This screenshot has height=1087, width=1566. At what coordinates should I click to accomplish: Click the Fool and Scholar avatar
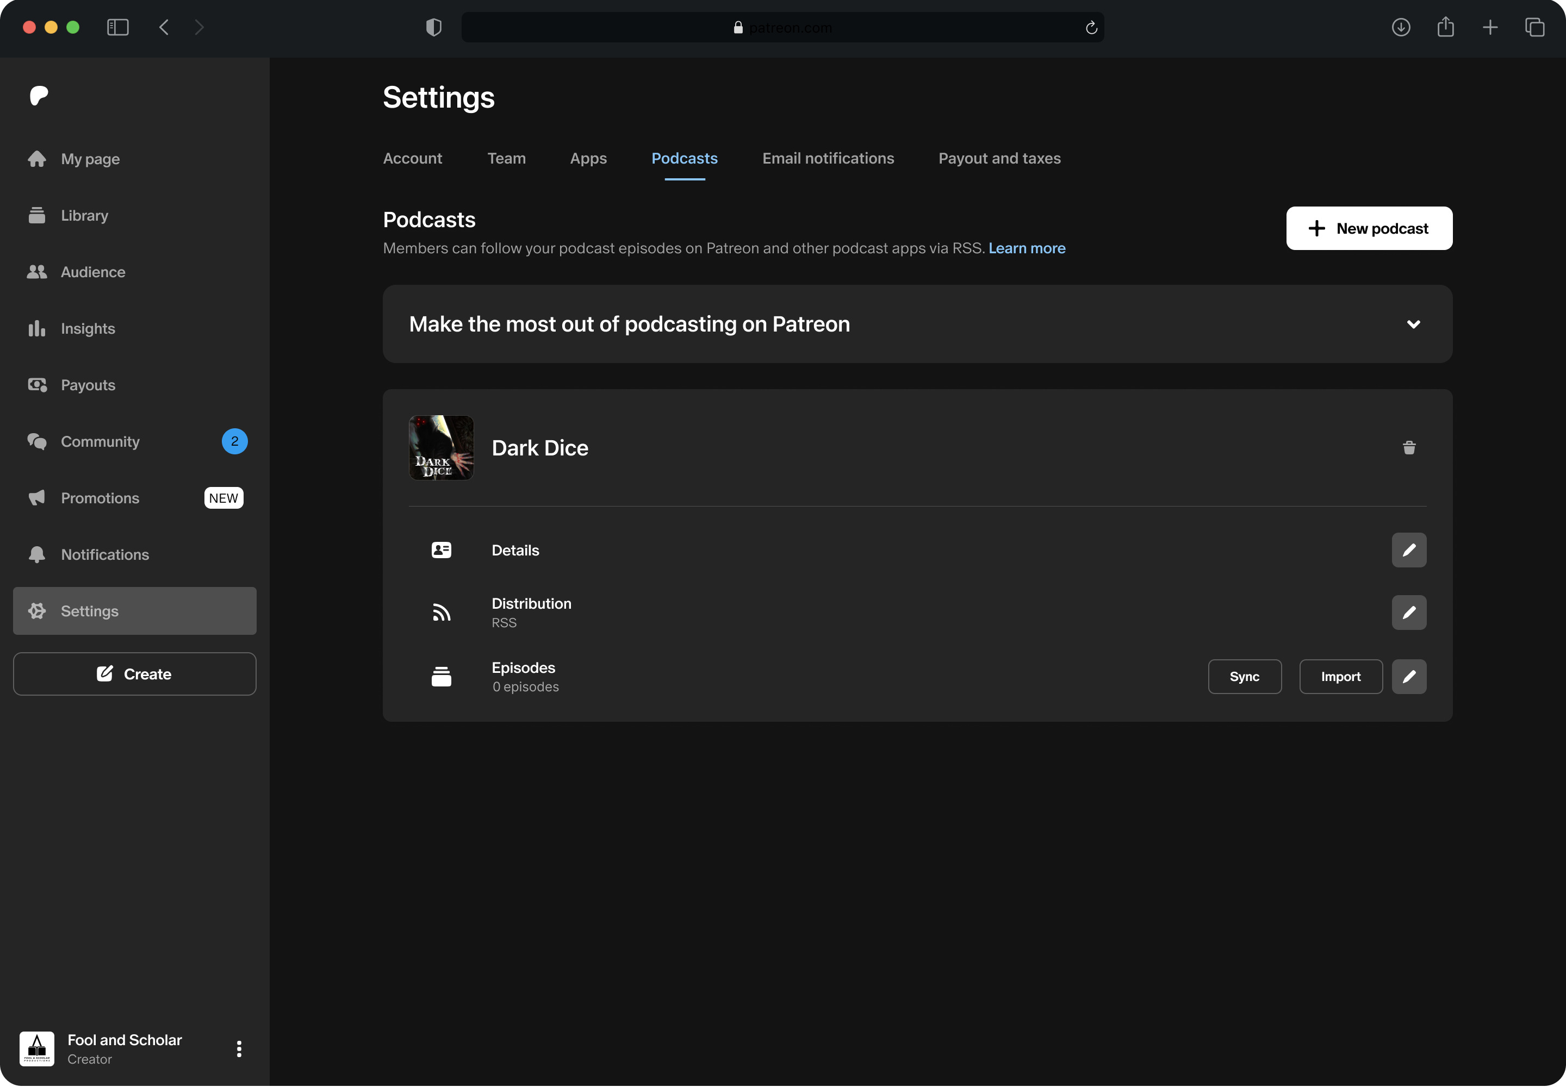pos(37,1049)
